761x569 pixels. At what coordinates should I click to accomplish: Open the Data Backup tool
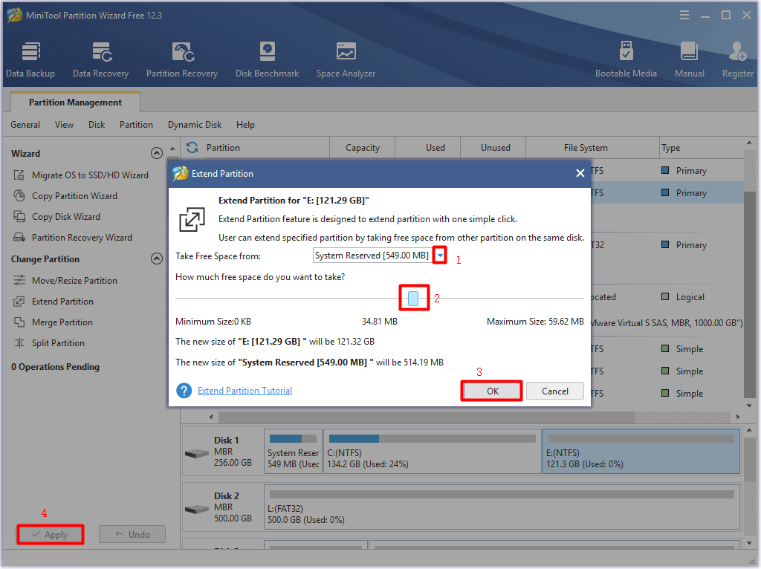click(30, 59)
